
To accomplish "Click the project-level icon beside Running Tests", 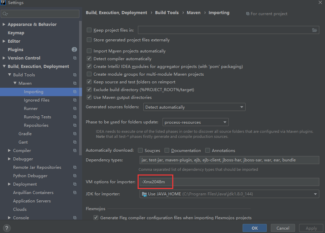I will point(75,117).
